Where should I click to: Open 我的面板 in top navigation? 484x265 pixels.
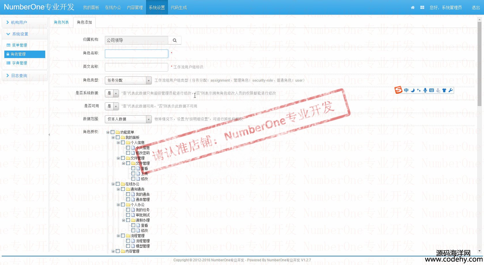point(91,7)
